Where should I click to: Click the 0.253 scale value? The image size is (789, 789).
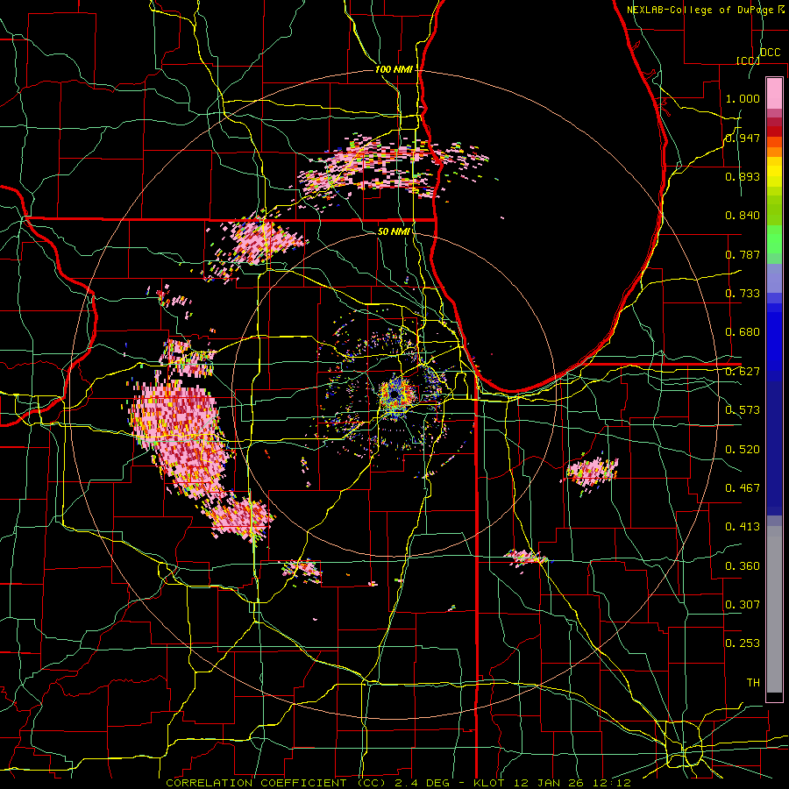(743, 643)
